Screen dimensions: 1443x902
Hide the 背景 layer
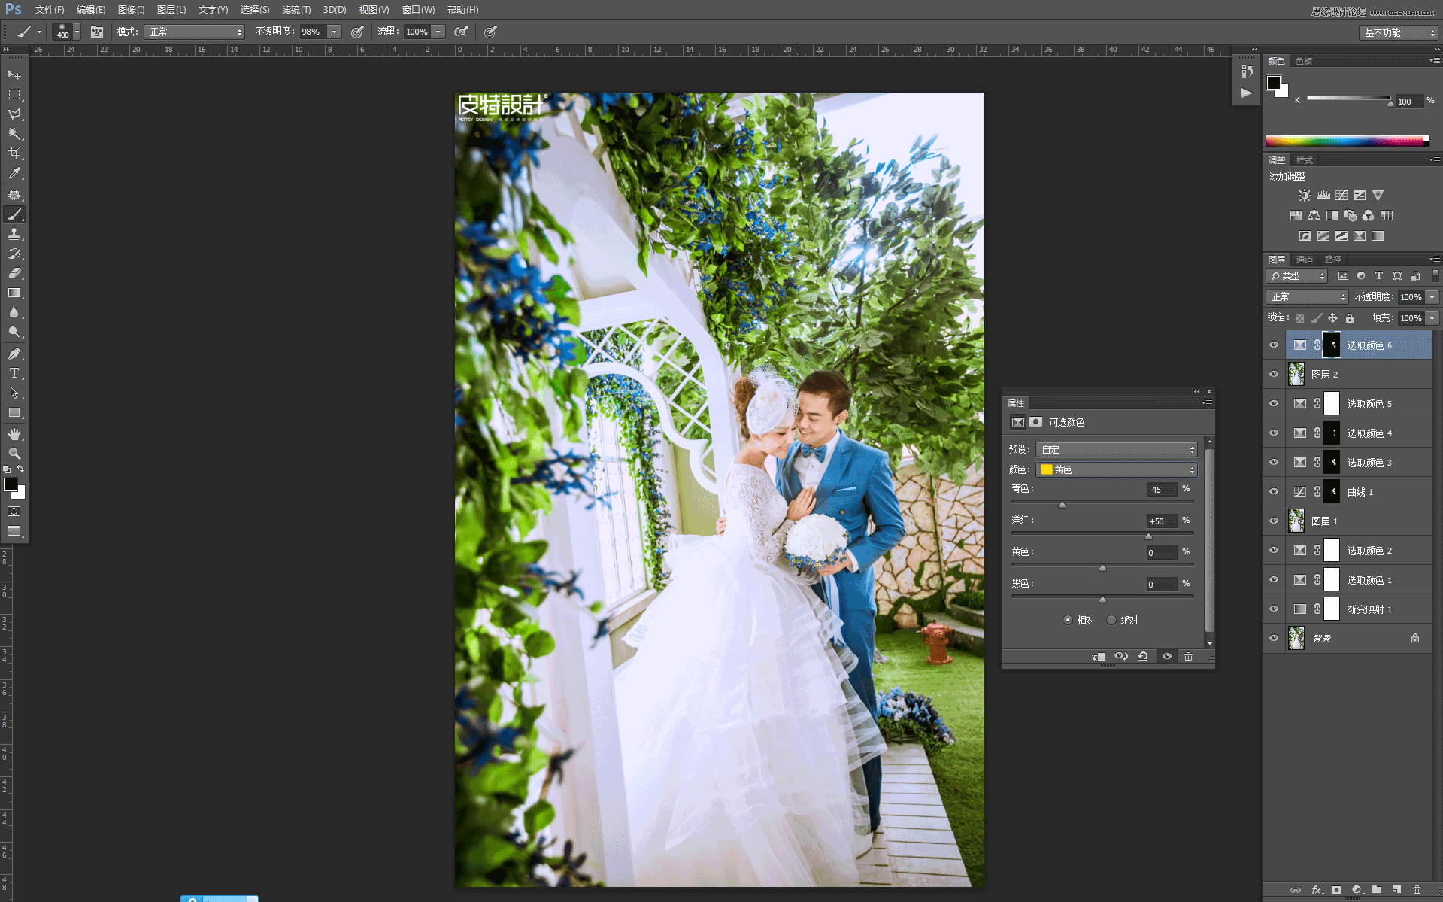point(1273,638)
